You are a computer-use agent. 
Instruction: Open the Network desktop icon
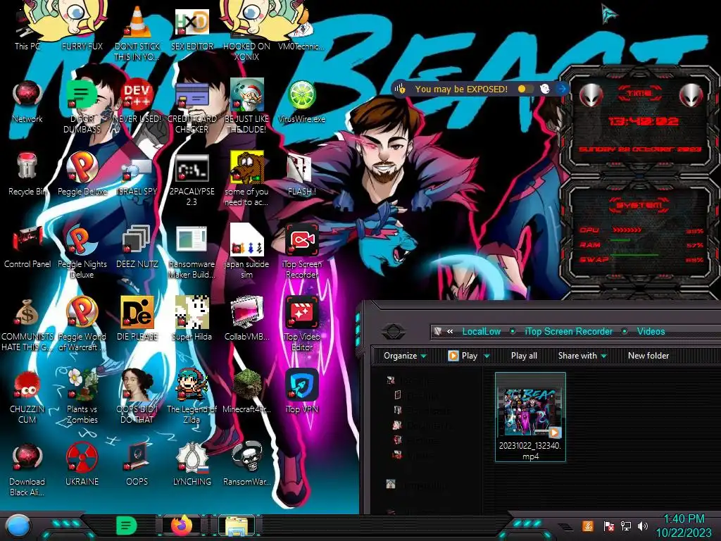pyautogui.click(x=27, y=102)
